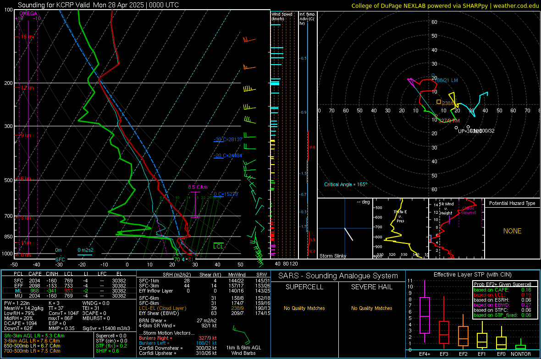541x359 pixels.
Task: Click the Sfc-3km AGL LR = 5.3 C/km line
Action: click(x=34, y=336)
